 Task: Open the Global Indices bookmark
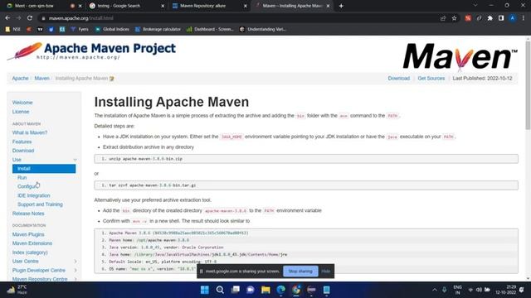(x=112, y=30)
